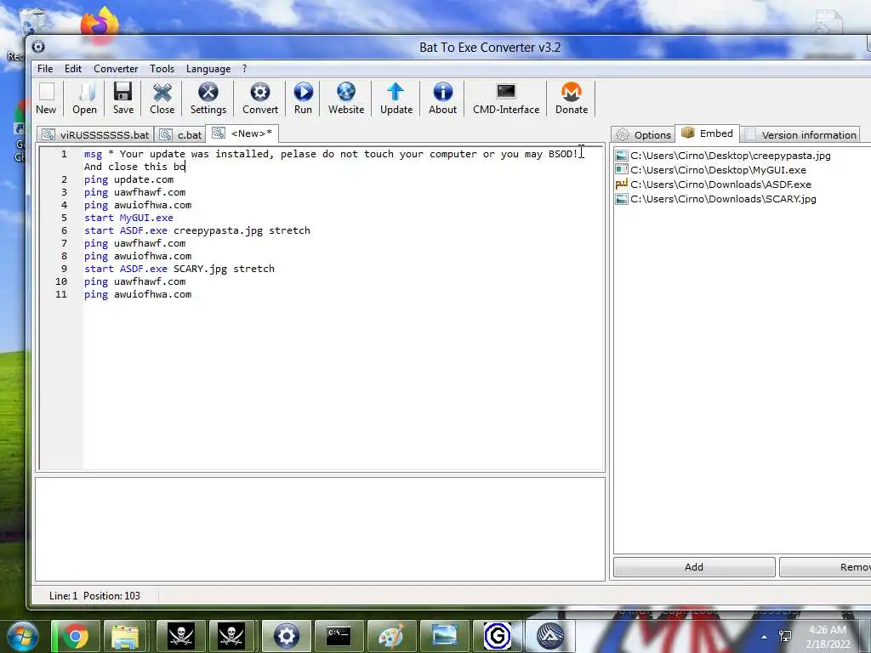Click the taskbar clock showing 4:26 AM
This screenshot has width=871, height=653.
coord(828,637)
